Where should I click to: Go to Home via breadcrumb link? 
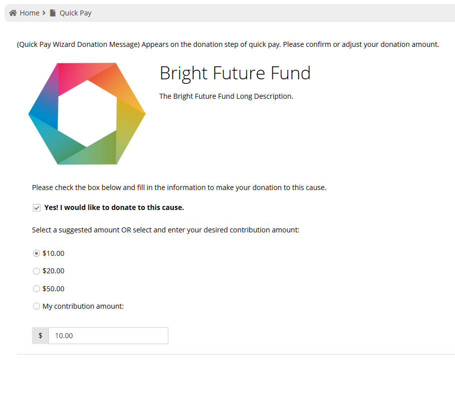(29, 13)
